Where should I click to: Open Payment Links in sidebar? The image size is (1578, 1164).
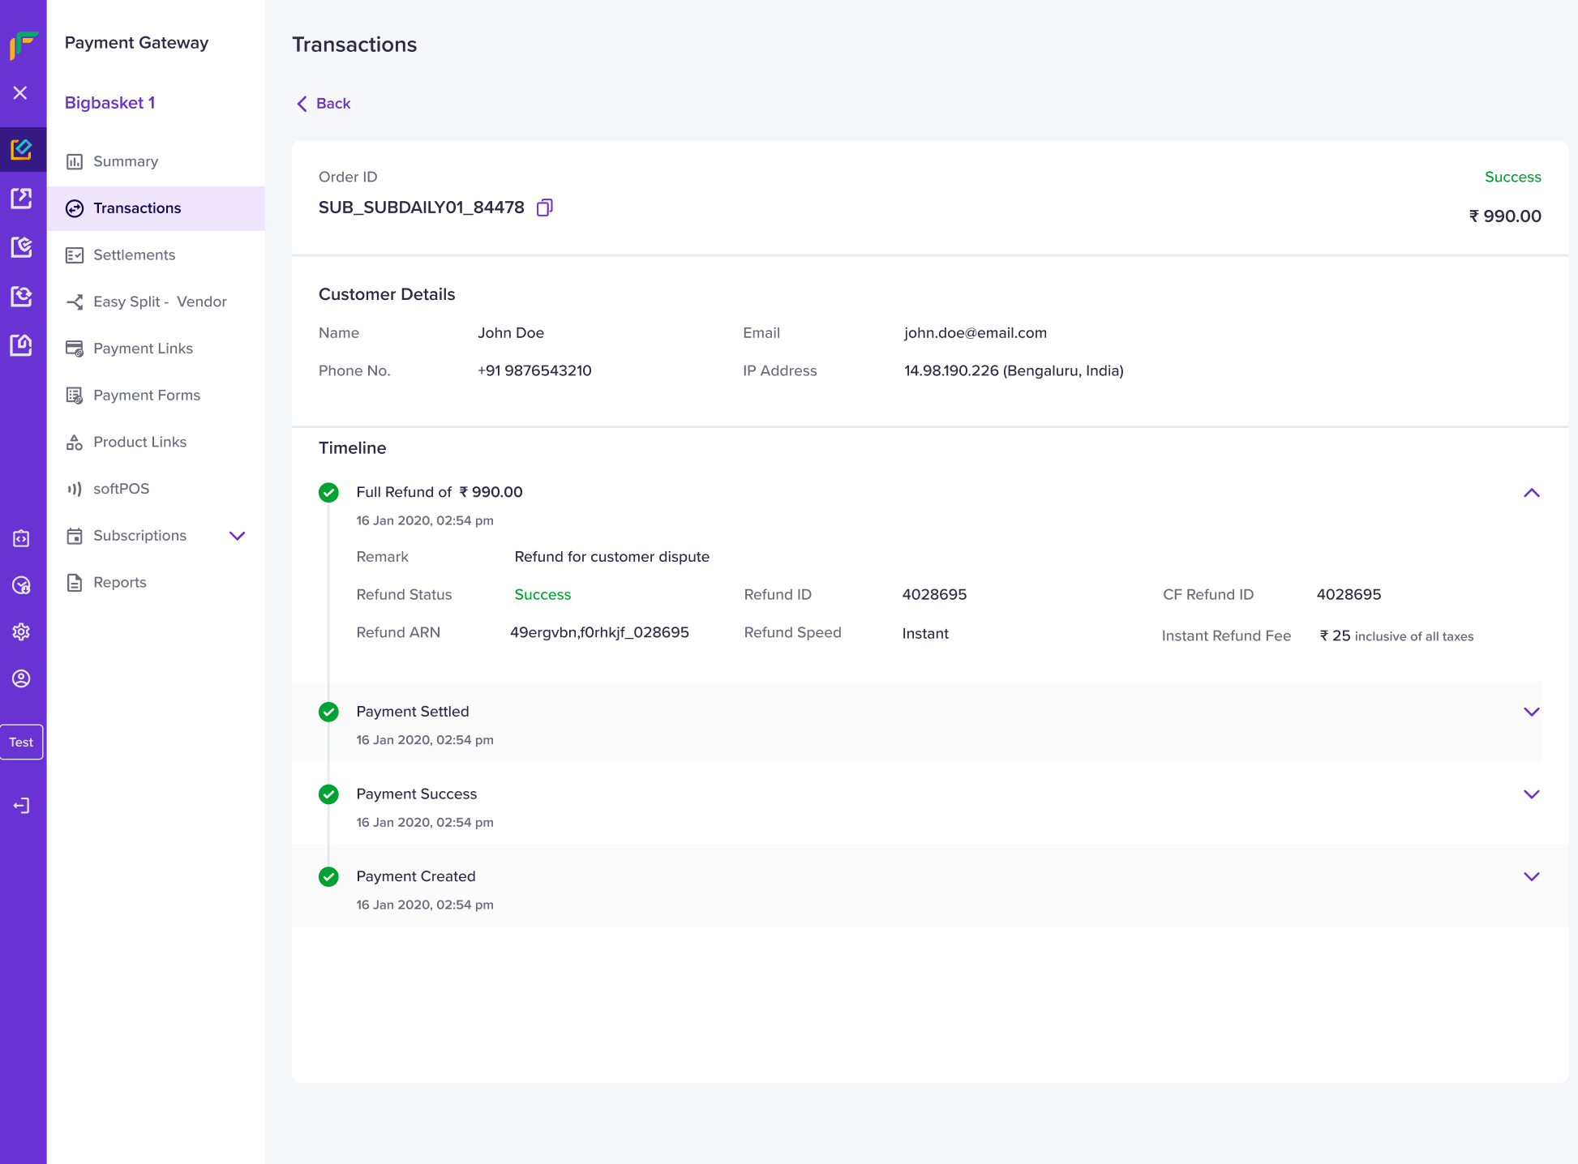coord(143,349)
